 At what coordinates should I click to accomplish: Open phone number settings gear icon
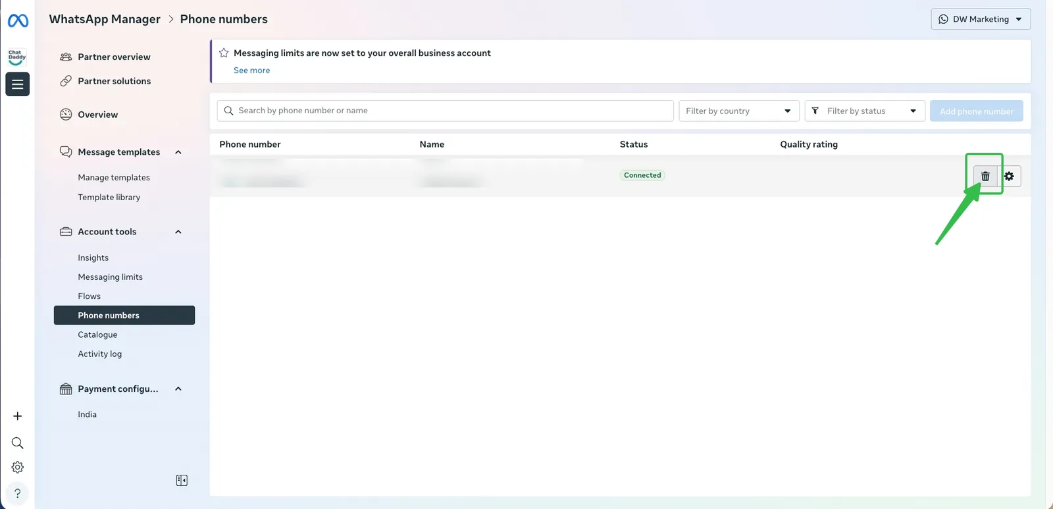[1009, 176]
